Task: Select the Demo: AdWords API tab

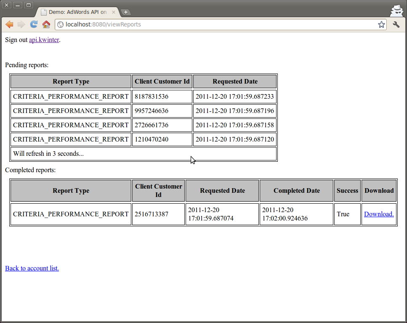Action: 76,12
